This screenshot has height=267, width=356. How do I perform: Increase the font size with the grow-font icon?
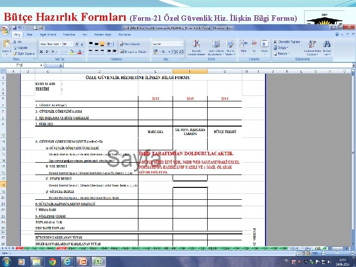[x=77, y=44]
